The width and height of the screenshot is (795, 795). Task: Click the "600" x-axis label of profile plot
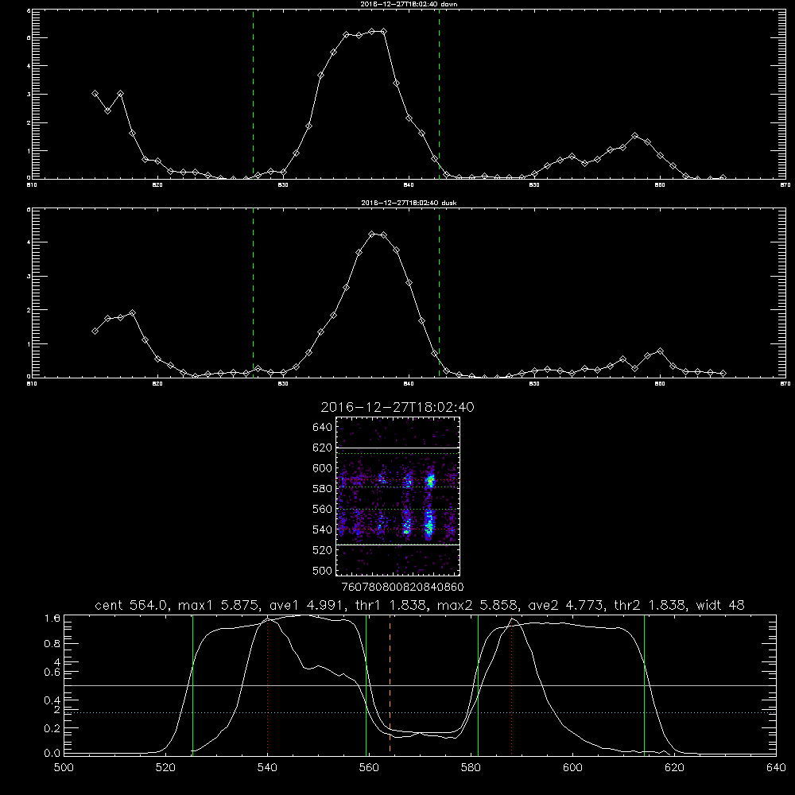coord(572,768)
